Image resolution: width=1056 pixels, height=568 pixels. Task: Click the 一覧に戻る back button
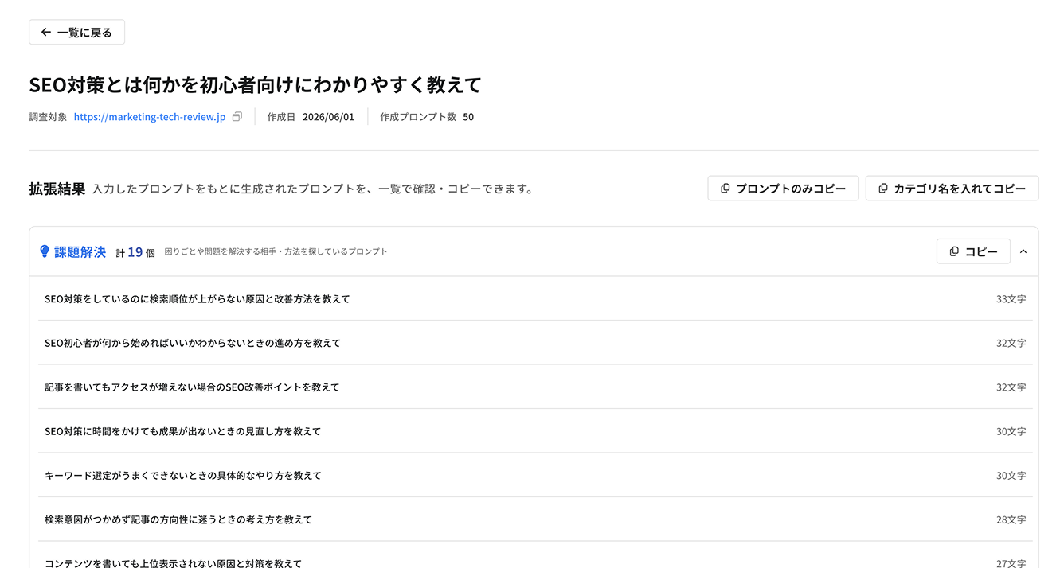tap(76, 33)
